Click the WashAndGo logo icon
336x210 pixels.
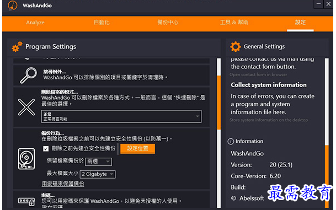[x=13, y=6]
